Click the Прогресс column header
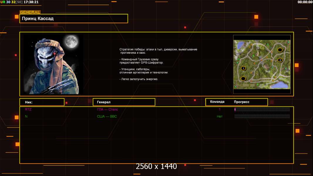 (x=242, y=102)
